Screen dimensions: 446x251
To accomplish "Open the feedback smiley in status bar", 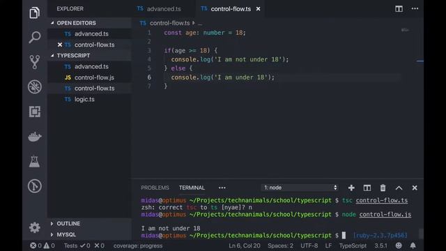I will click(x=399, y=245).
